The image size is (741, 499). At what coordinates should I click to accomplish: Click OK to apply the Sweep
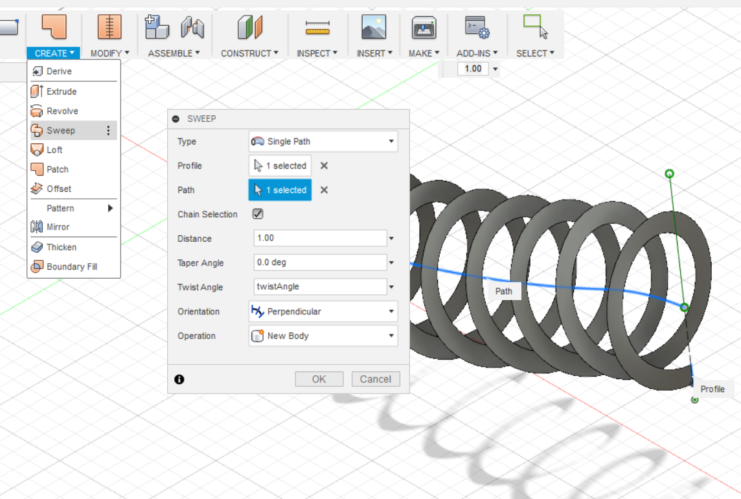(319, 379)
